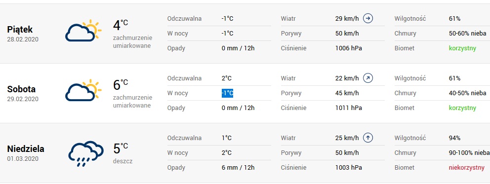The image size is (490, 184).
Task: Click Friday's green korzystny biomet value
Action: tap(462, 48)
